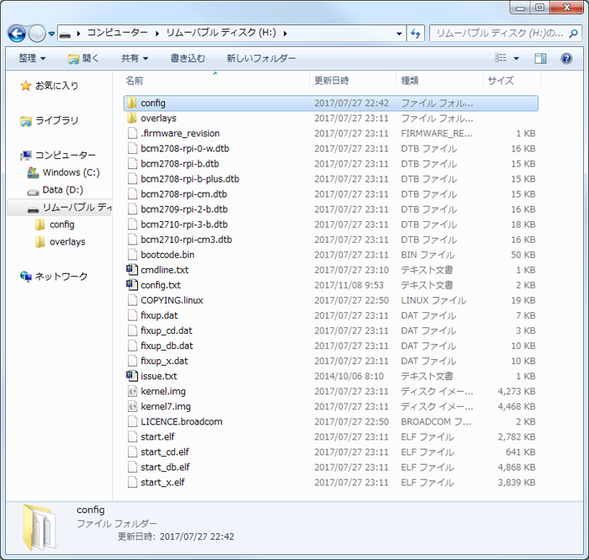
Task: Open the 整理 menu
Action: point(32,58)
